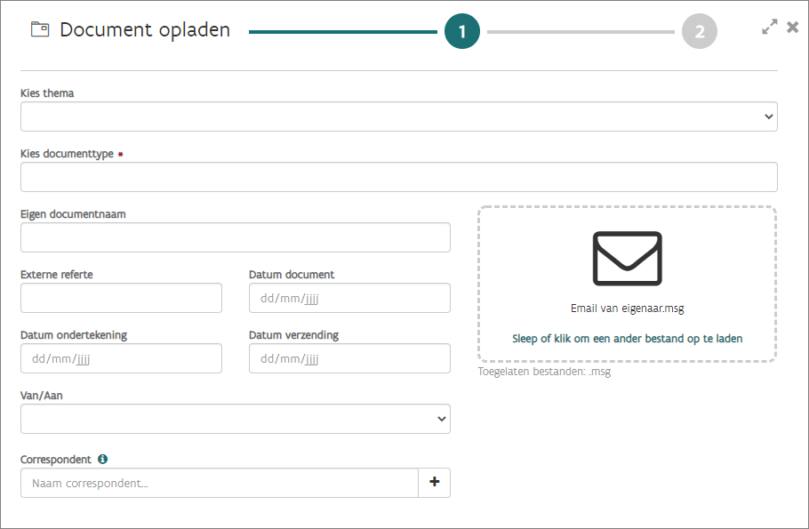
Task: Click the Eigen documentnaam text field
Action: [x=235, y=237]
